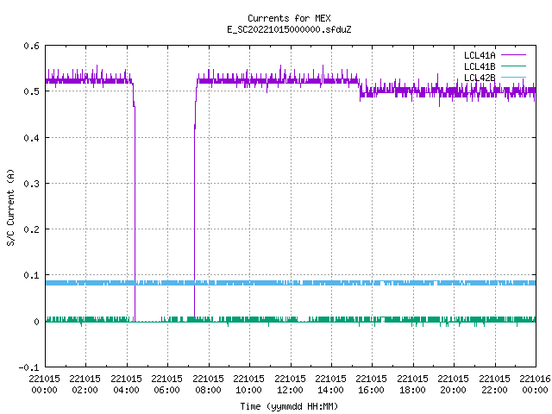Viewport: 552px width, 414px height.
Task: Click the purple LCL41A falling edge after 04:00
Action: pyautogui.click(x=135, y=211)
